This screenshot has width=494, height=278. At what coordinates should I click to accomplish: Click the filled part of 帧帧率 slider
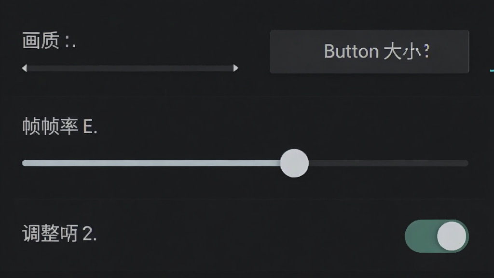[151, 163]
